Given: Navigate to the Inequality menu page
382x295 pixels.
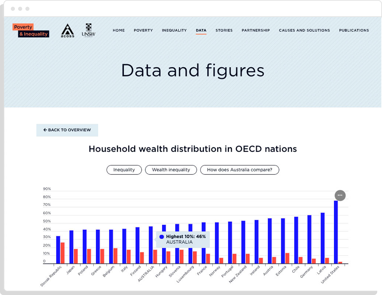Looking at the screenshot, I should click(x=174, y=31).
